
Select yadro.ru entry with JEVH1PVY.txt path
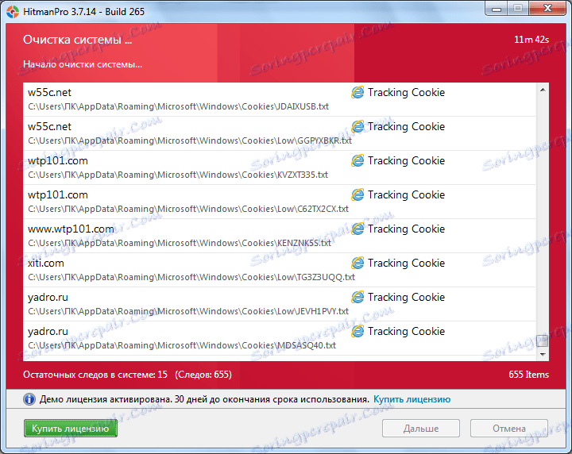coord(280,304)
